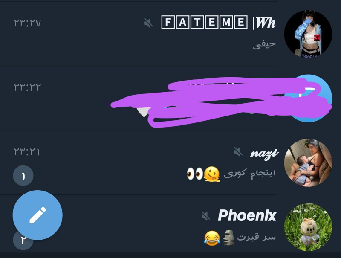341x258 pixels.
Task: Click the 23:22 timestamp of hidden chat
Action: coord(27,87)
